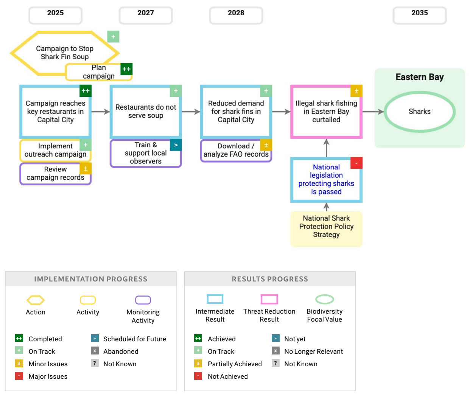Select the 2028 year marker
The height and width of the screenshot is (398, 470).
[x=236, y=15]
